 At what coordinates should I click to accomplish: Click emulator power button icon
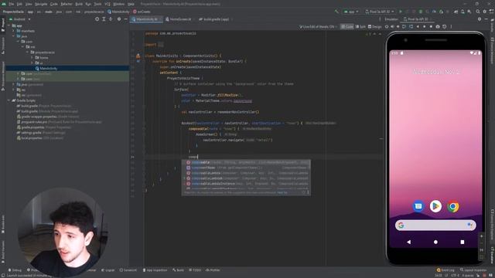coord(387,27)
